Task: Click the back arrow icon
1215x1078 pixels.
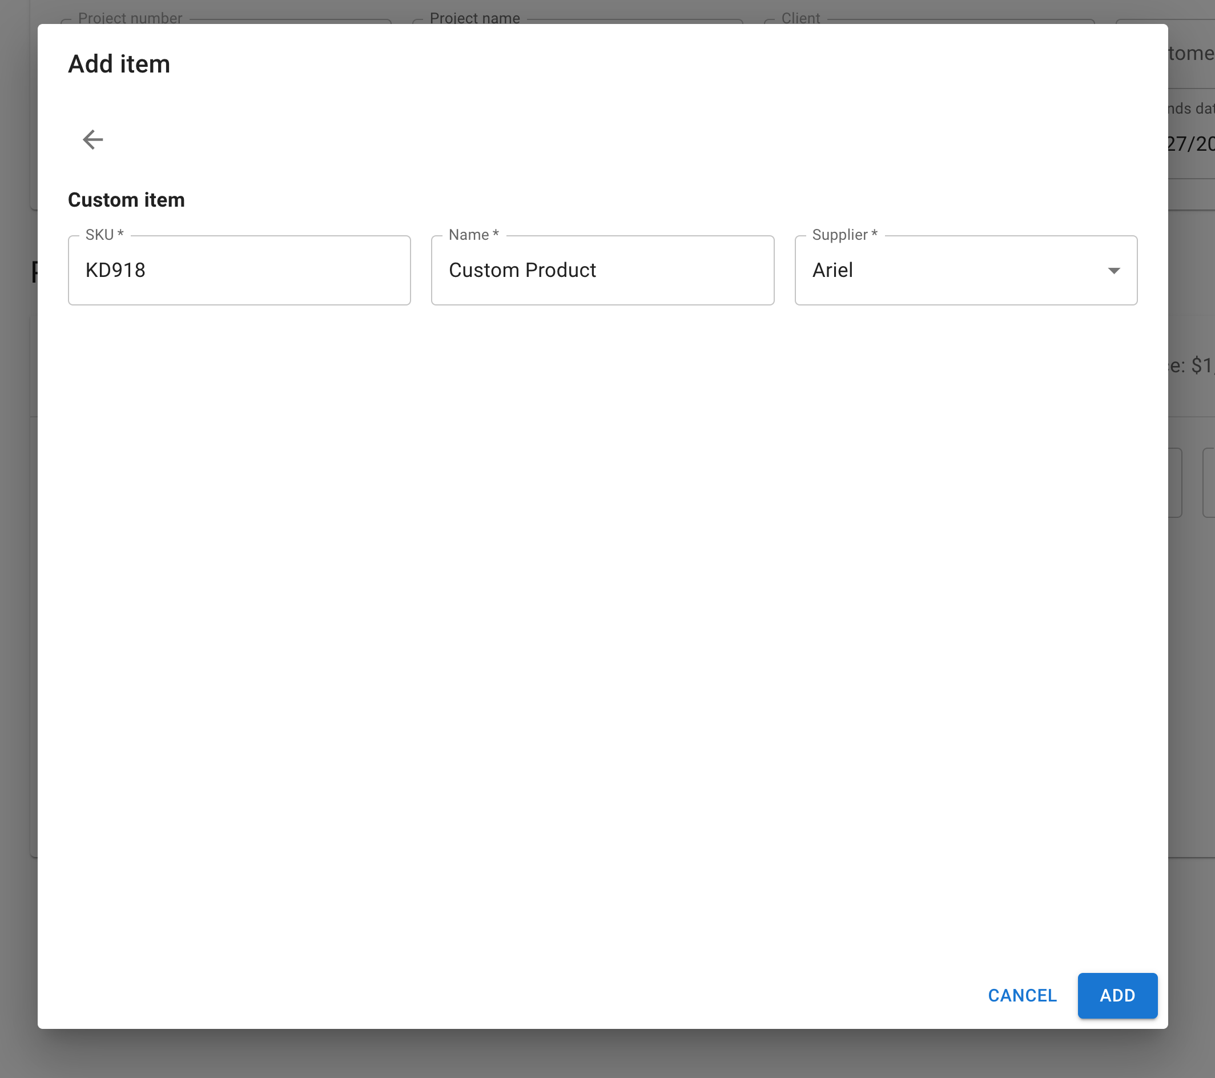Action: pos(92,140)
